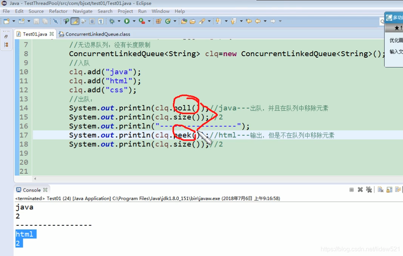Image resolution: width=403 pixels, height=256 pixels.
Task: Open the File menu
Action: 6,11
